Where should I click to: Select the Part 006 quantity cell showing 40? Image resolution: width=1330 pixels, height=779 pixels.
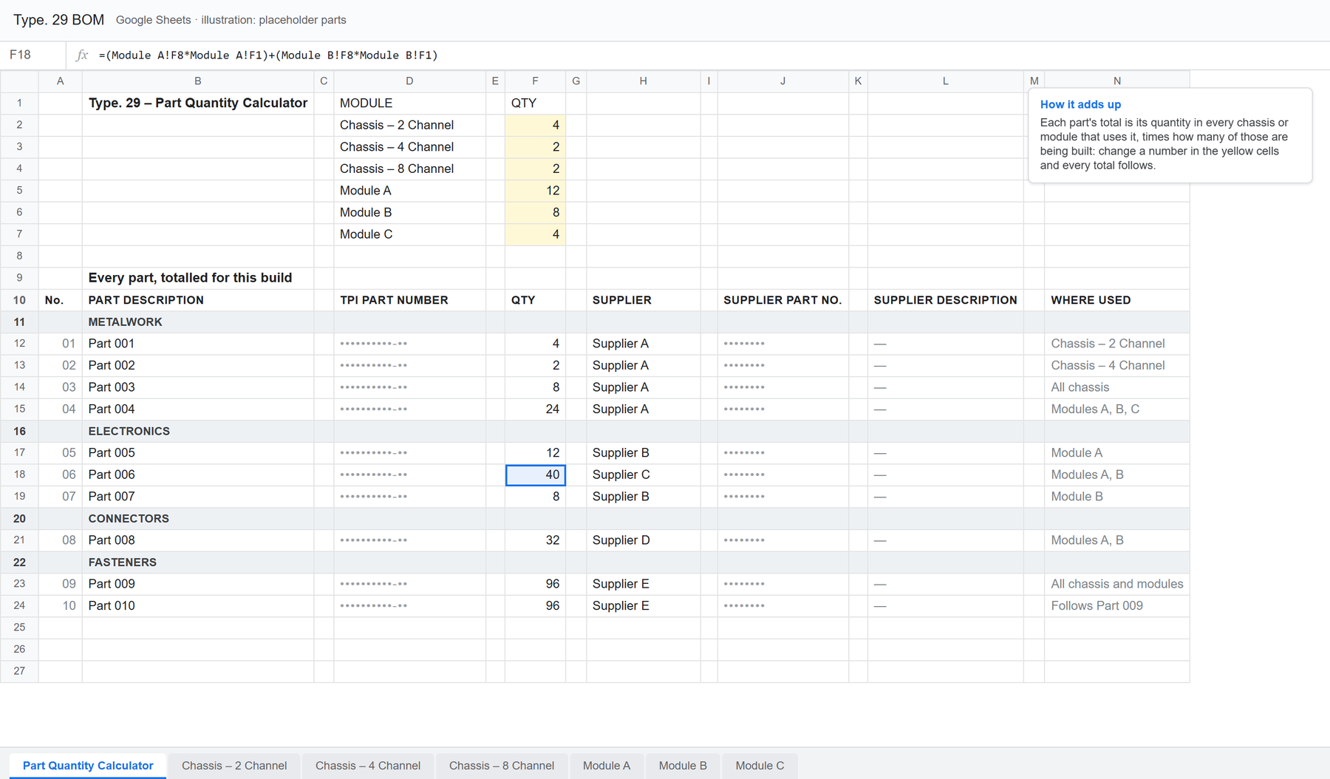click(x=535, y=474)
